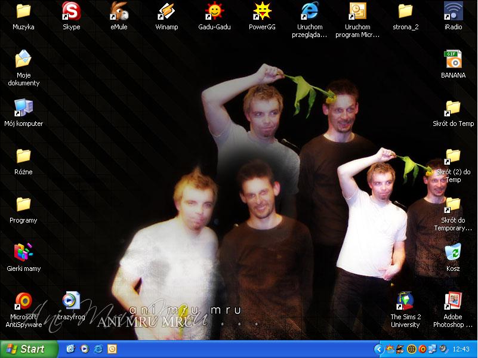Open Internet Explorer from quick launch bar
Viewport: 478px width, 358px height.
tap(98, 349)
